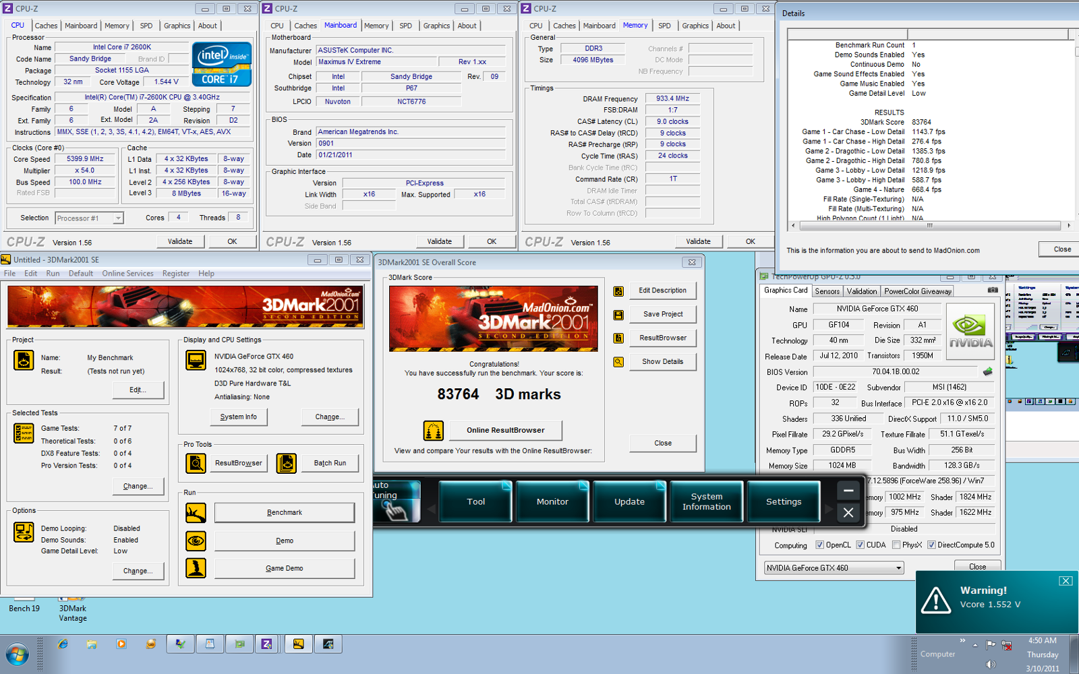Toggle the CUDA checkbox in GPU-Z
This screenshot has height=674, width=1079.
[861, 545]
